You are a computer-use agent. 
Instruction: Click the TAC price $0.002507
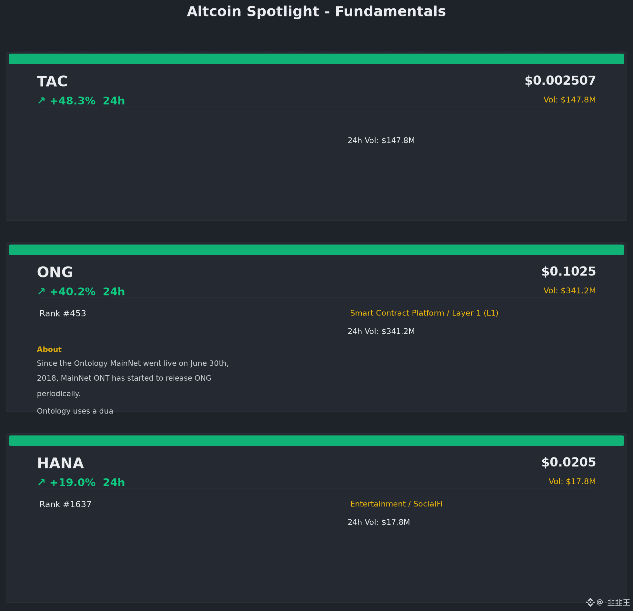pos(560,80)
